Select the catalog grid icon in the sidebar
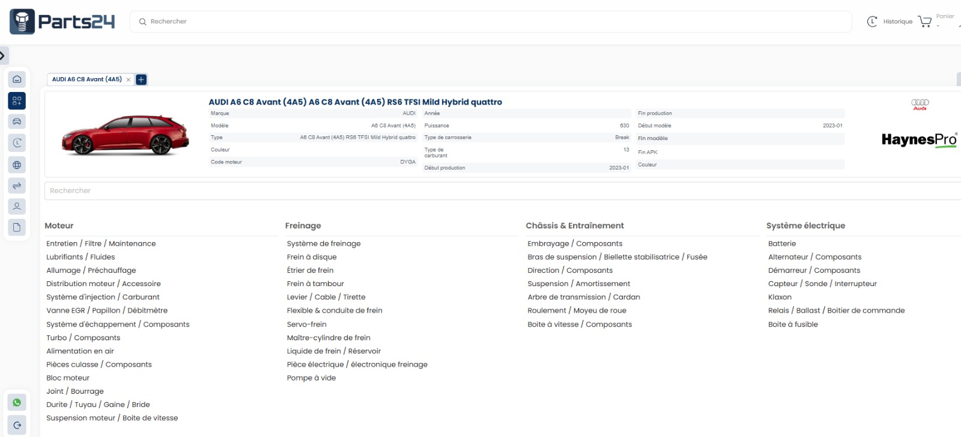 click(x=17, y=101)
